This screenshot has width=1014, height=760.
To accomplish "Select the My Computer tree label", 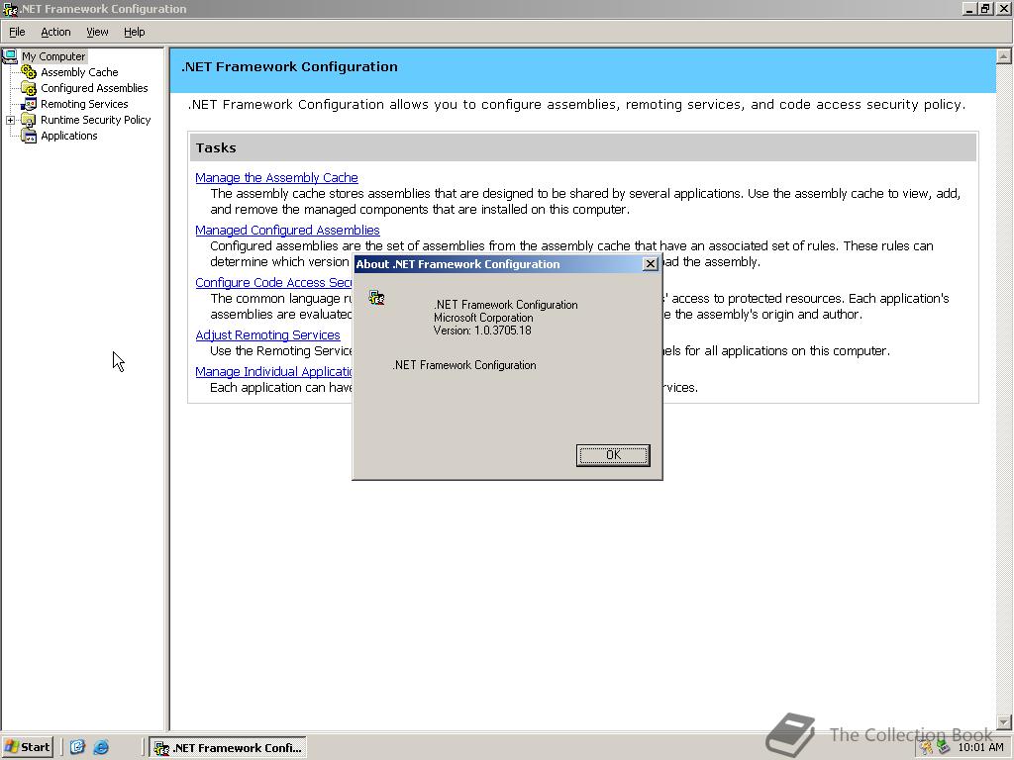I will click(x=53, y=56).
